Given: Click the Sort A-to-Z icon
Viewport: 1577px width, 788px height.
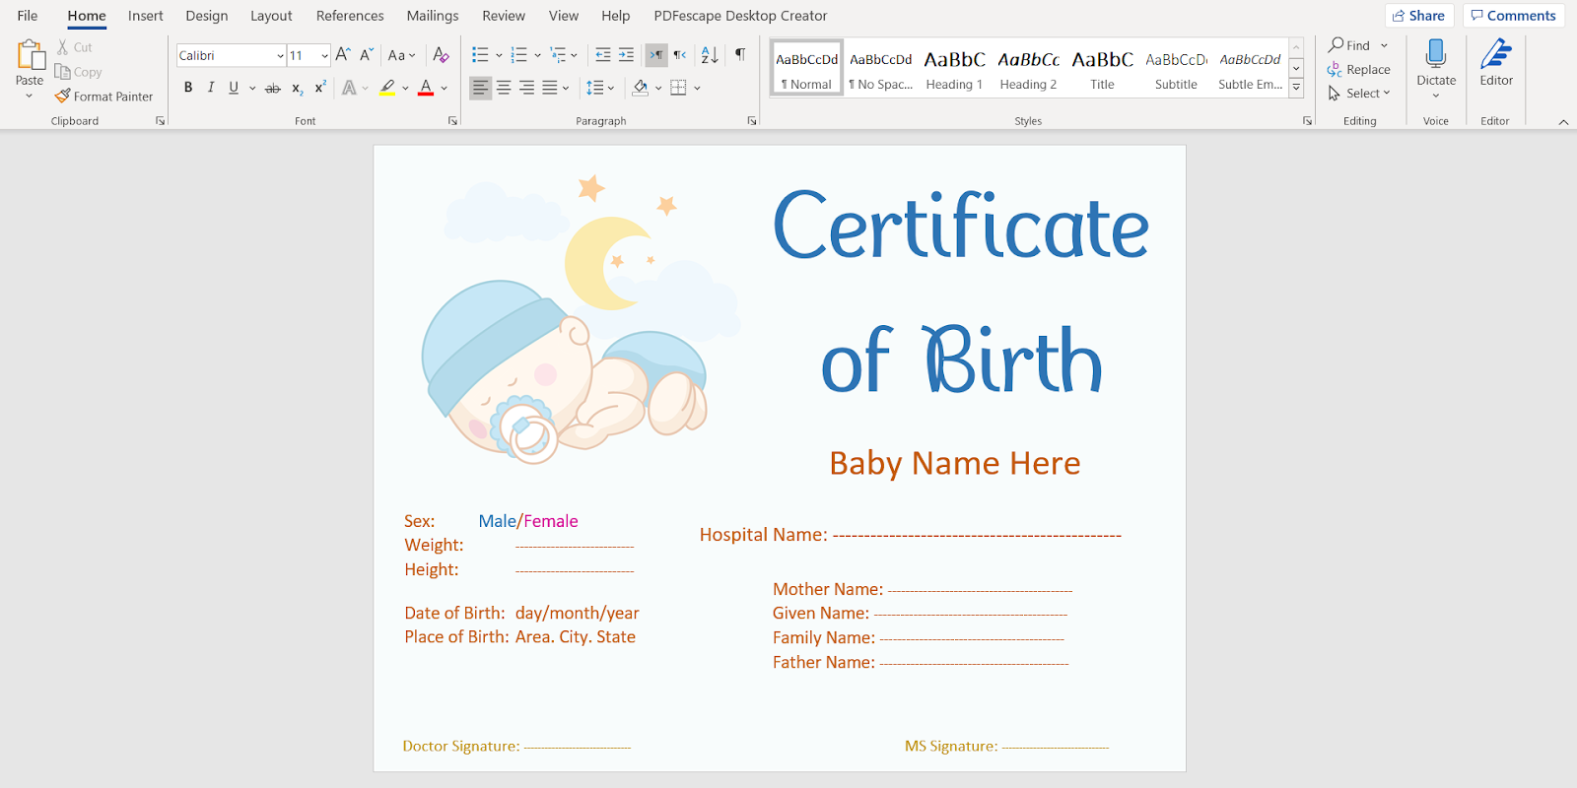Looking at the screenshot, I should click(x=710, y=55).
